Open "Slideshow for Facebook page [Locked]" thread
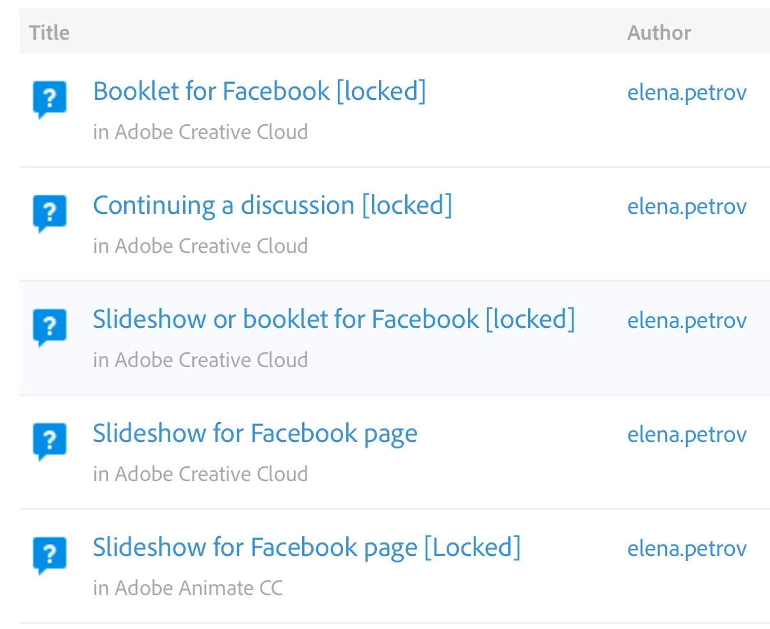 [307, 547]
